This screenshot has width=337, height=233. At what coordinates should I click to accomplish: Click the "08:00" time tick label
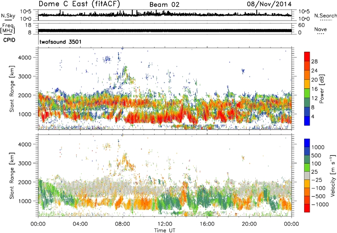[x=123, y=224]
